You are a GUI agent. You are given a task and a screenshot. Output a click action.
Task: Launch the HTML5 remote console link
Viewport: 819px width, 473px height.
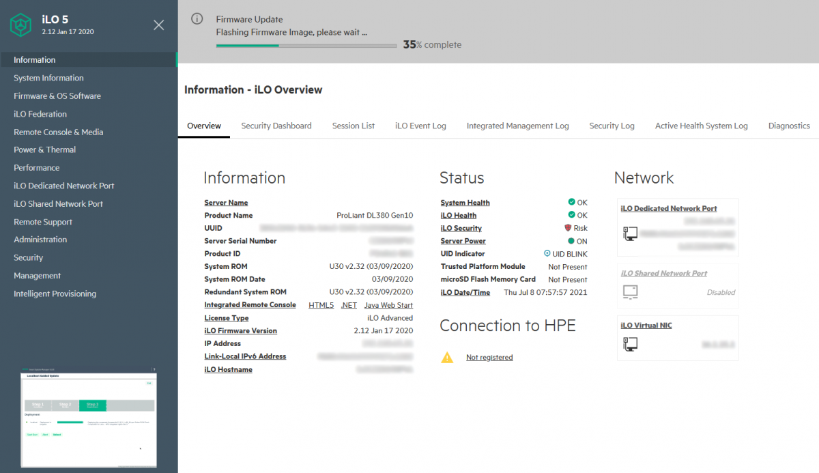click(x=321, y=305)
